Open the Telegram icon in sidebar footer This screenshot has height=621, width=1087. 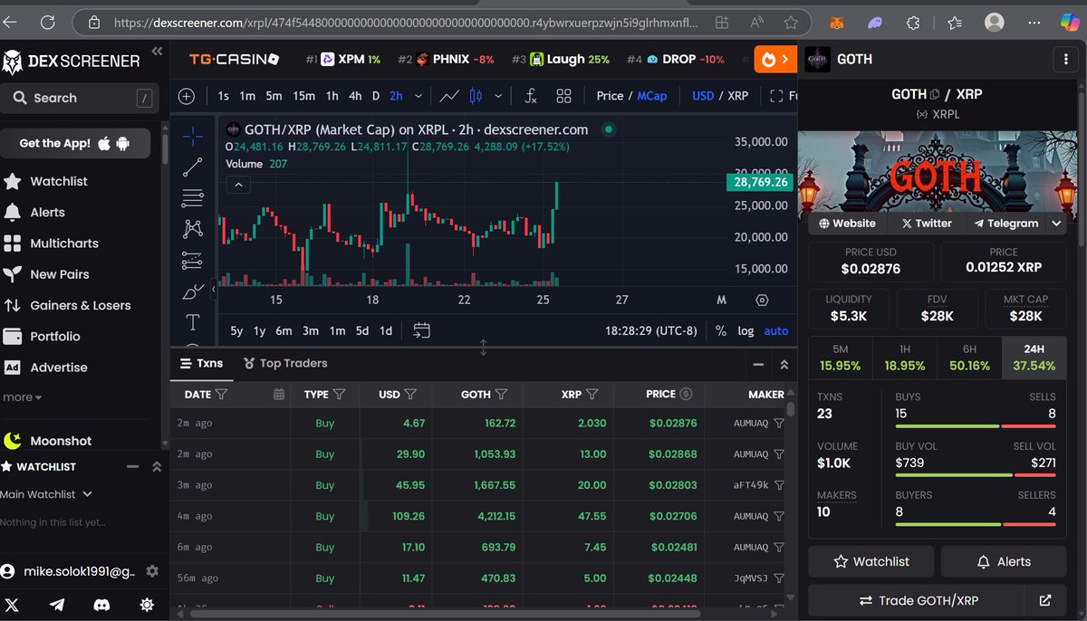coord(56,605)
